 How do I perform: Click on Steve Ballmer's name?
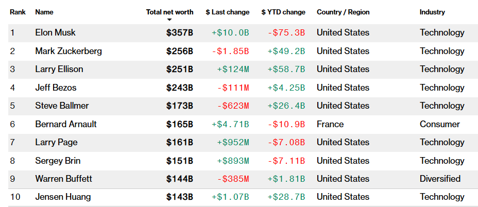(62, 106)
